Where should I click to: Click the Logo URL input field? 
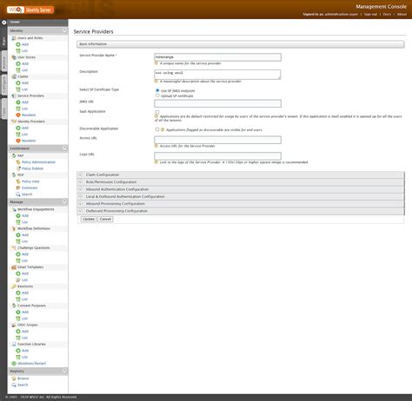pos(217,156)
